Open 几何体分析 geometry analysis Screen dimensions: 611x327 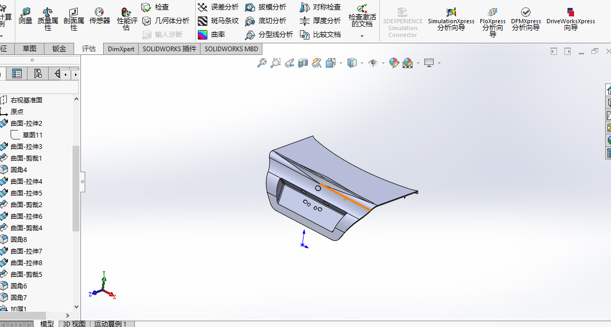(x=166, y=21)
